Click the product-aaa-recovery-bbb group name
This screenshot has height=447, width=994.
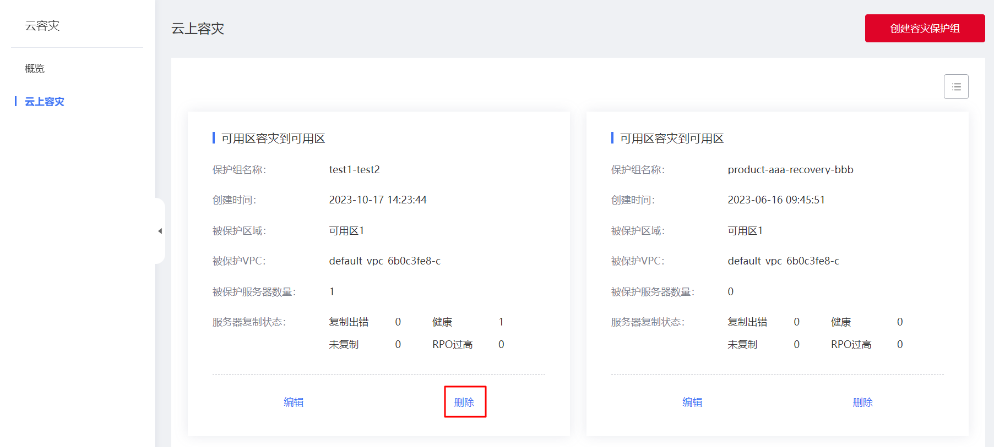tap(790, 170)
